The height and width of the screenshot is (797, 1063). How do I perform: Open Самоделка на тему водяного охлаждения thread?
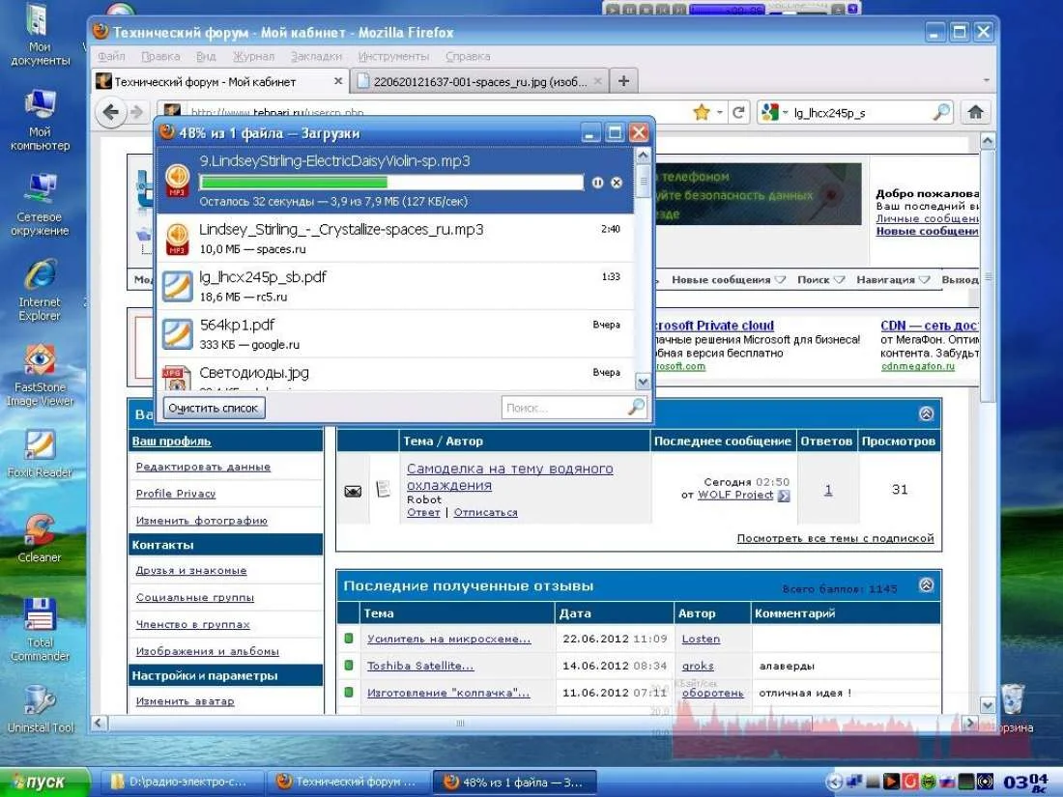(510, 476)
